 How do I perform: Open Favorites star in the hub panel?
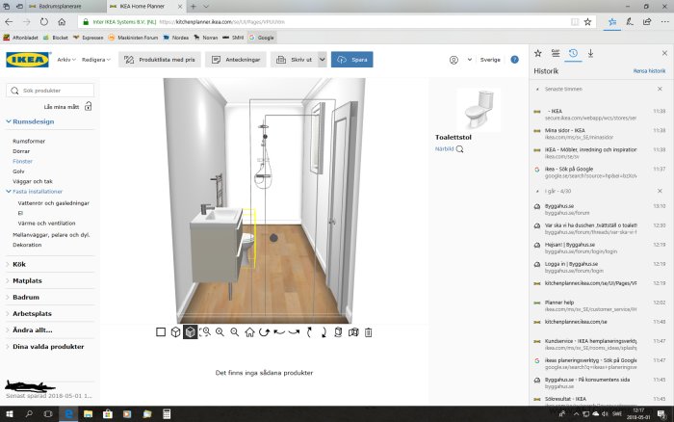537,53
